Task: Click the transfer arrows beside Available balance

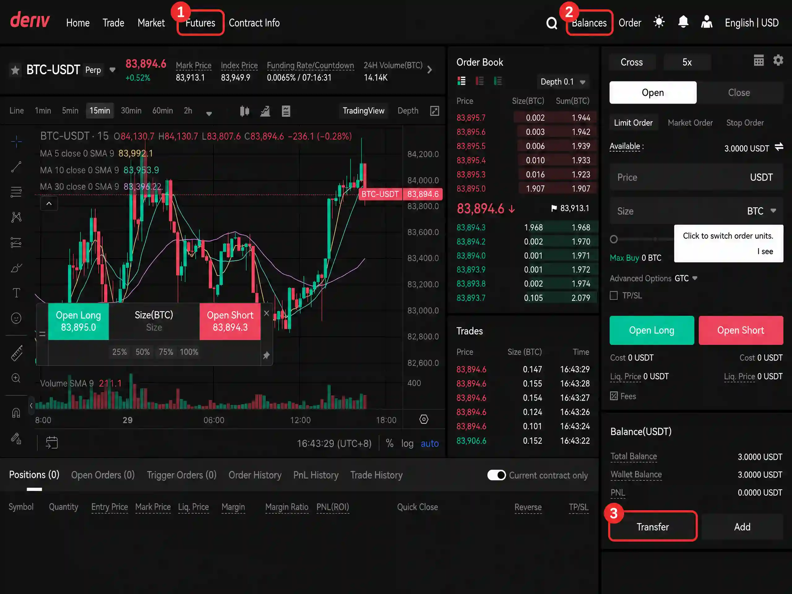Action: (779, 147)
